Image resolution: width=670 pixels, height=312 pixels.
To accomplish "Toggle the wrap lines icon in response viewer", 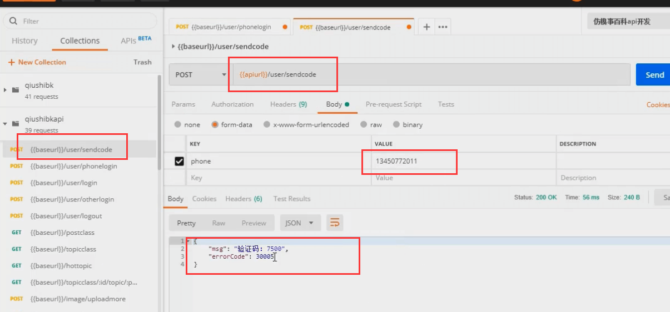I will tap(335, 223).
